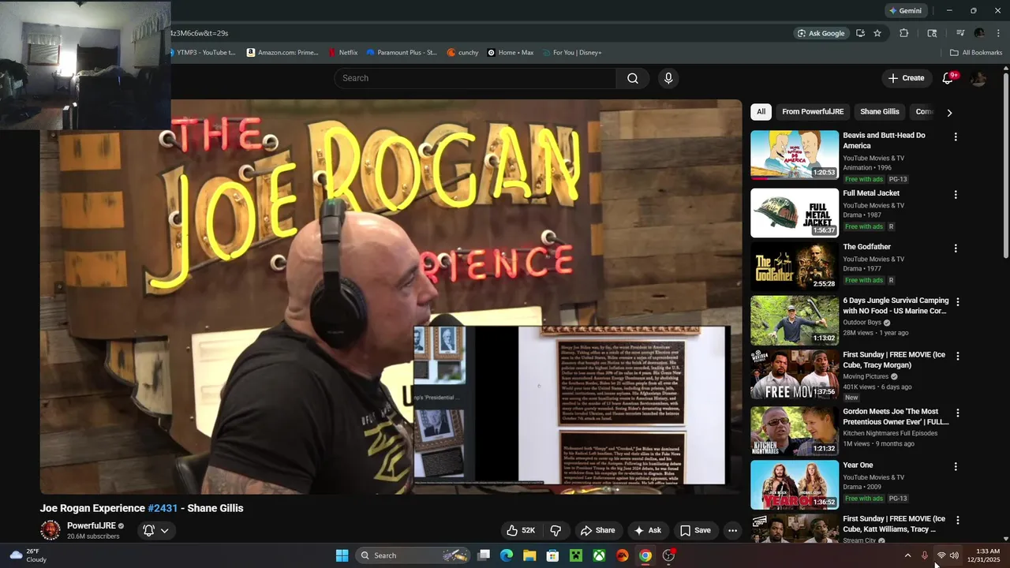Open weather widget showing 26°F Cloudy

click(x=27, y=555)
